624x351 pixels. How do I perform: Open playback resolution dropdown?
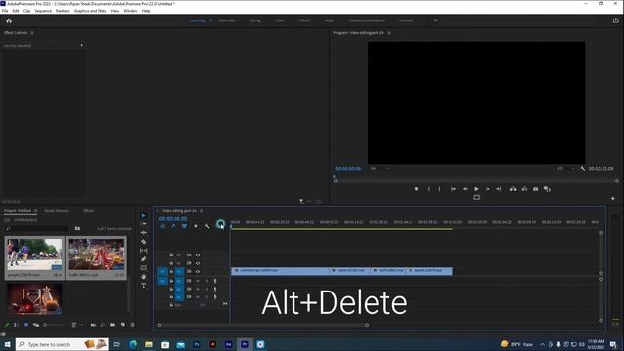[565, 169]
